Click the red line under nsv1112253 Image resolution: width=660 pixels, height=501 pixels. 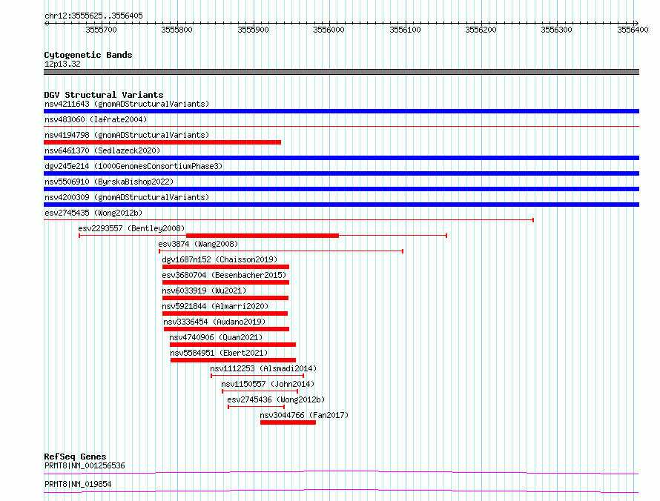(x=257, y=376)
